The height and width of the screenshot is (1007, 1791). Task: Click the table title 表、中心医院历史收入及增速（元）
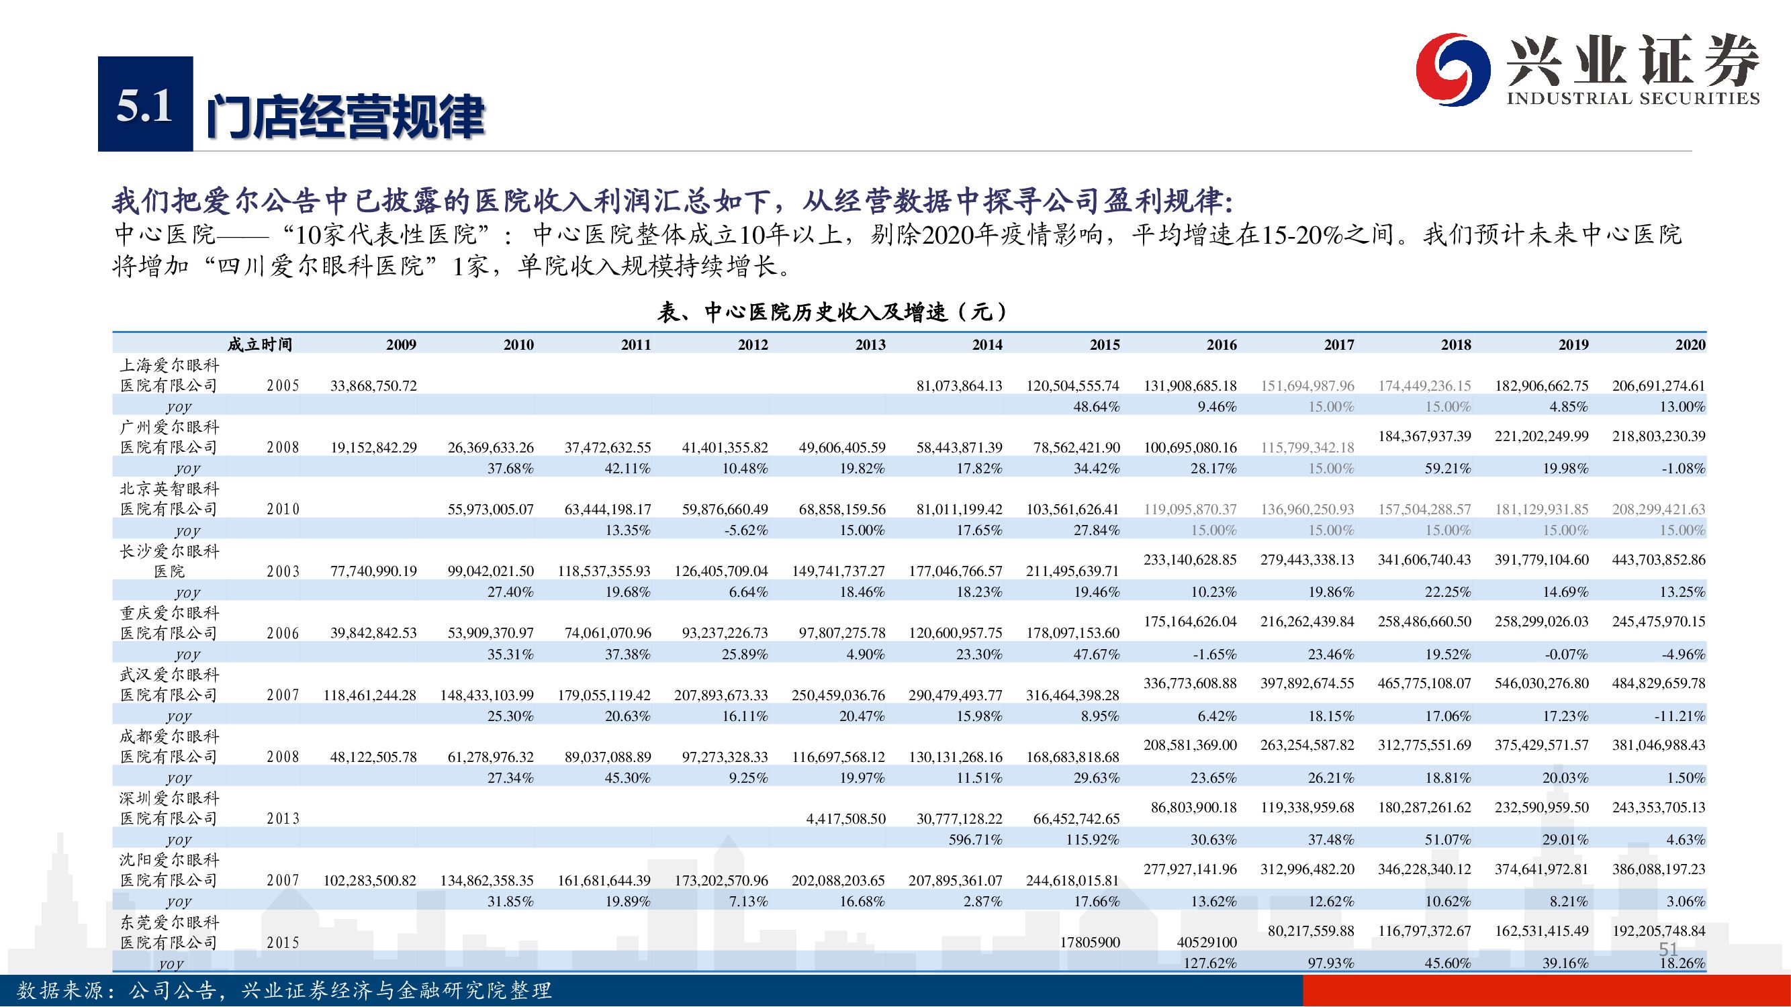click(x=832, y=312)
